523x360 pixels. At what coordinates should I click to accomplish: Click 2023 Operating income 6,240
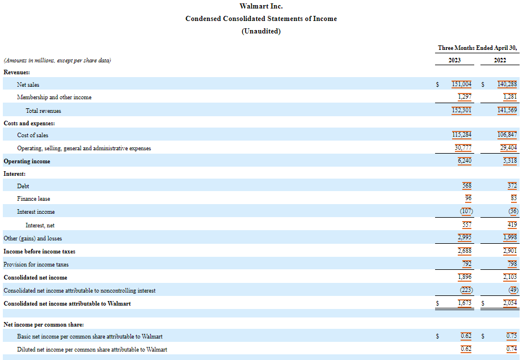[465, 160]
